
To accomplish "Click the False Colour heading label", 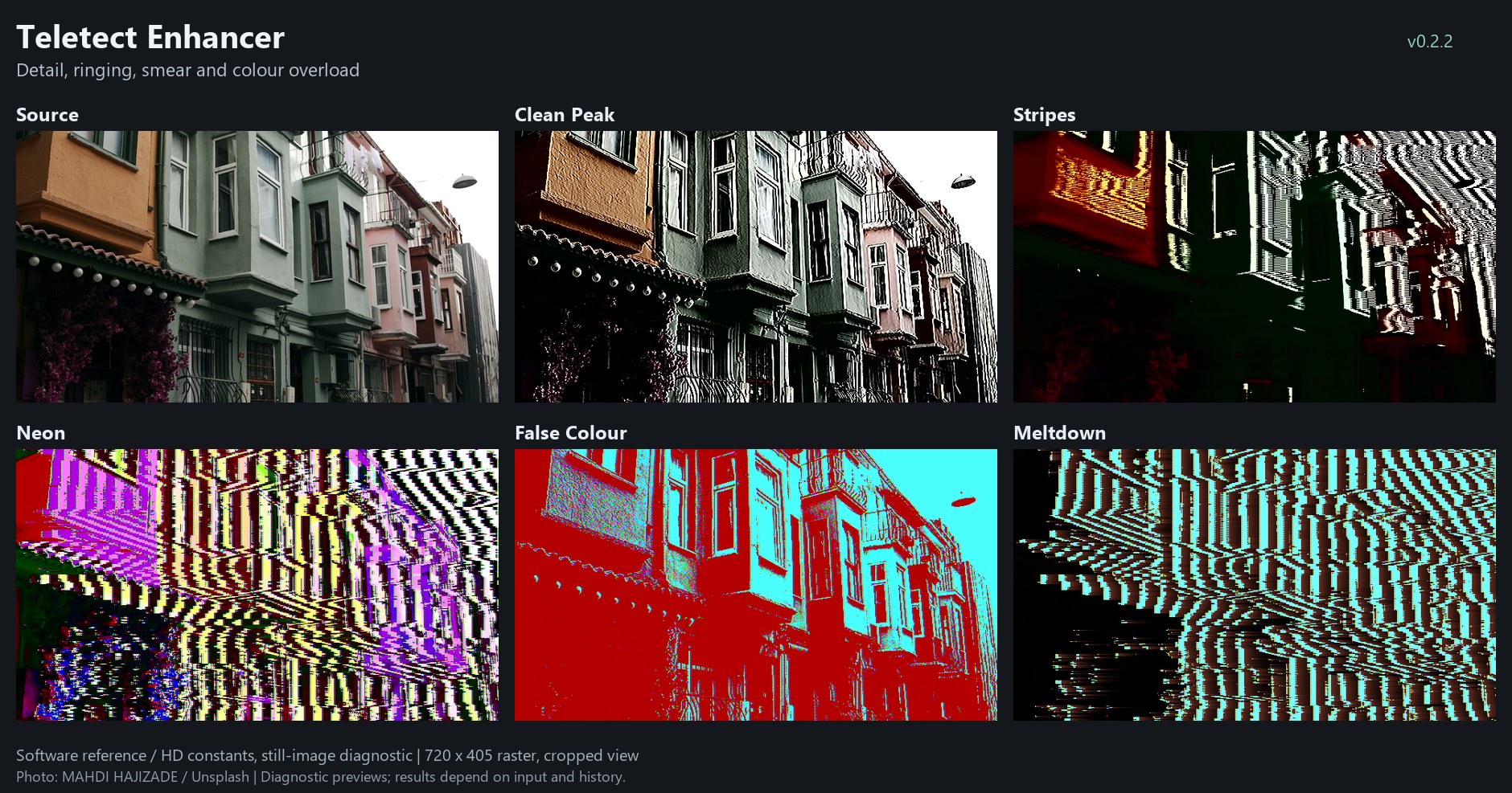I will click(x=571, y=433).
